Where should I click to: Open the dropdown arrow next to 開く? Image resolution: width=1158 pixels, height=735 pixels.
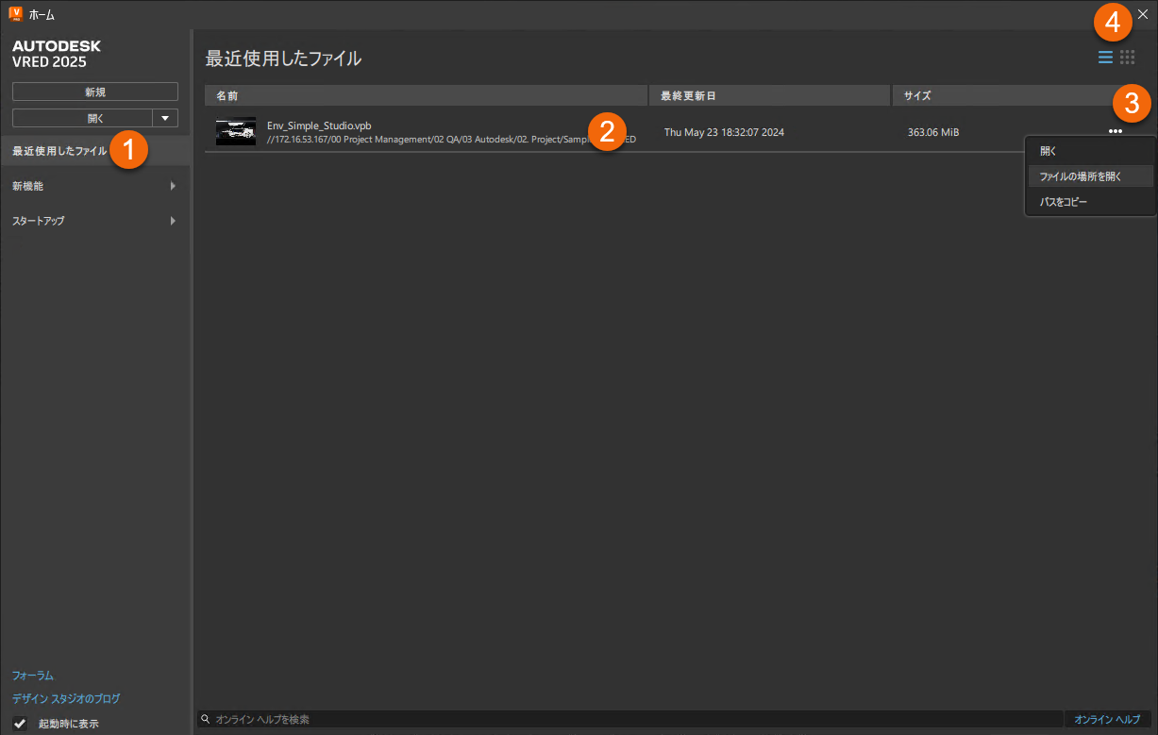[165, 118]
